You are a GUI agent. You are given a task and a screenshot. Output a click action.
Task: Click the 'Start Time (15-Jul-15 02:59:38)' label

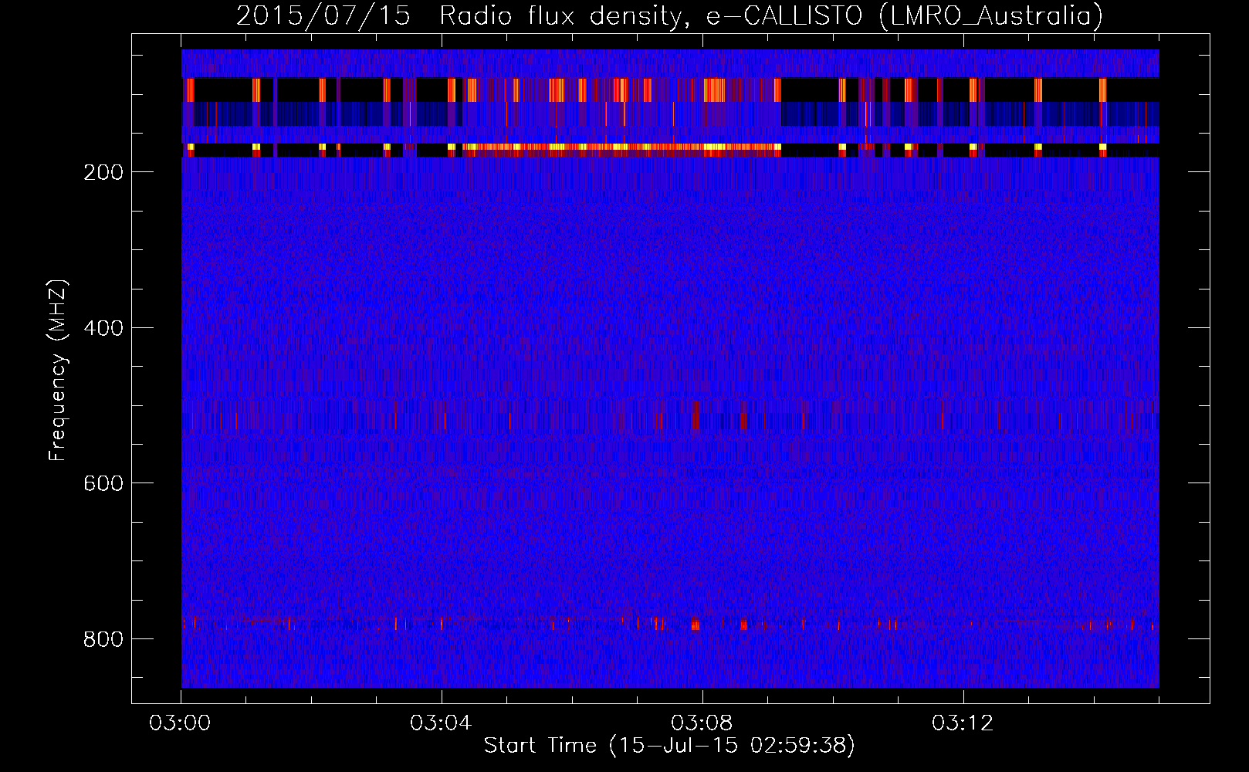tap(669, 746)
